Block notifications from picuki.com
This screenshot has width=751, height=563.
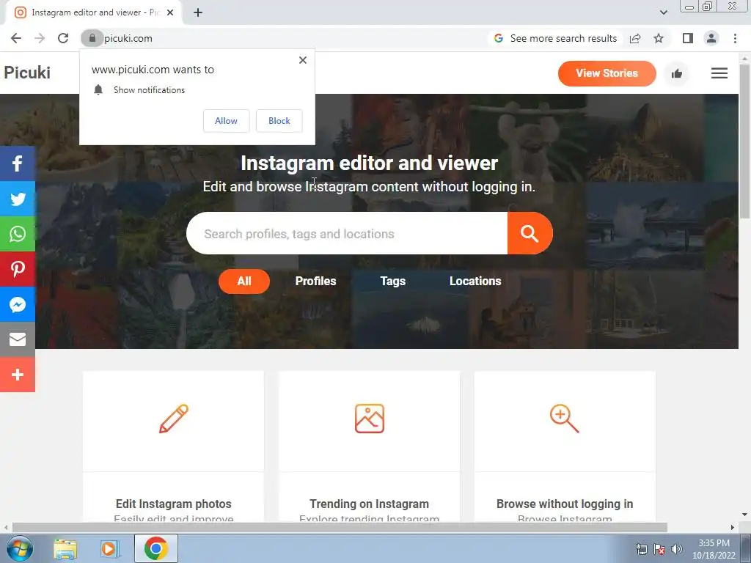[x=279, y=121]
